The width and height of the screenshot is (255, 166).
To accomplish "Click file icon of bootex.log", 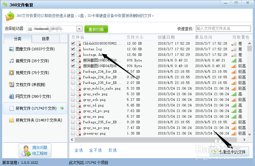I will click(x=79, y=49).
